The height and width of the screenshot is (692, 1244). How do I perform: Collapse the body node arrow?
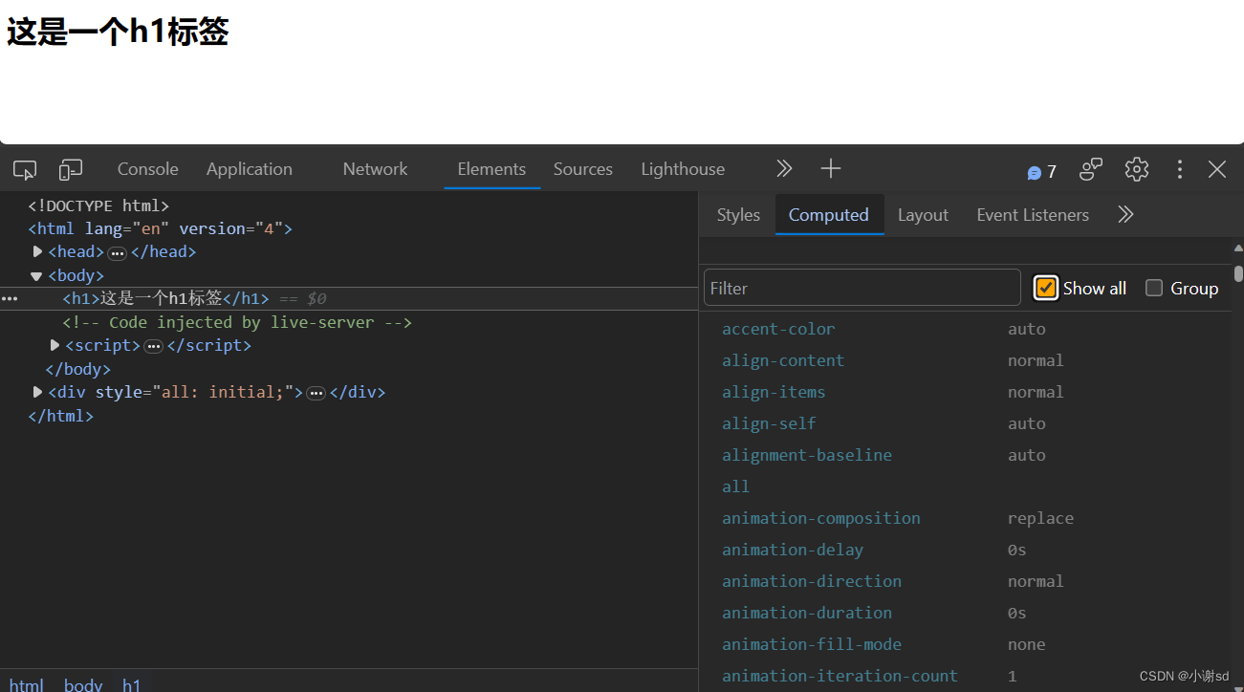coord(36,276)
